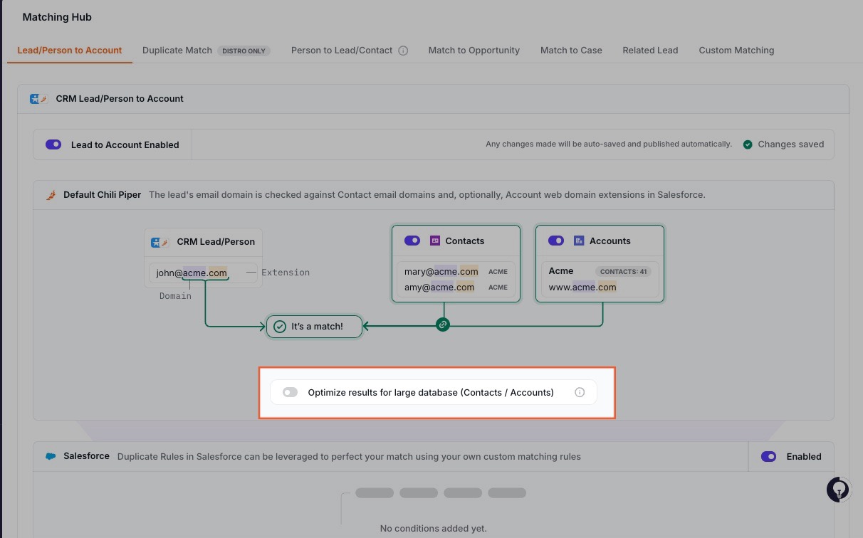The image size is (863, 538).
Task: Toggle the Contacts matching switch
Action: click(412, 241)
